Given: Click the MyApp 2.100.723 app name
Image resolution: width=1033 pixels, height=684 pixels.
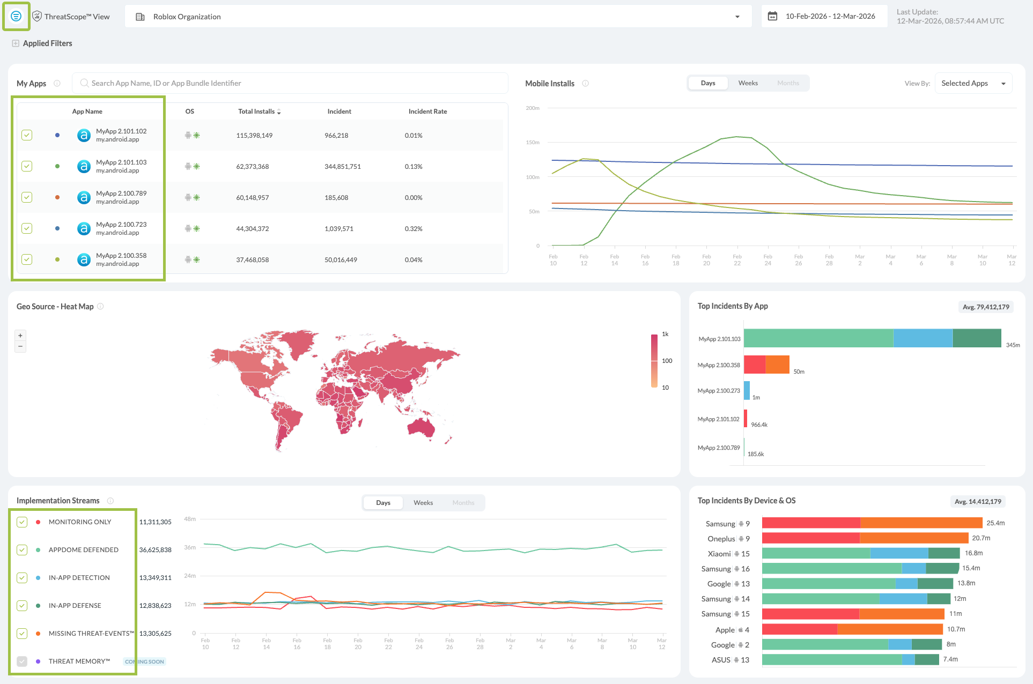Looking at the screenshot, I should [x=121, y=225].
